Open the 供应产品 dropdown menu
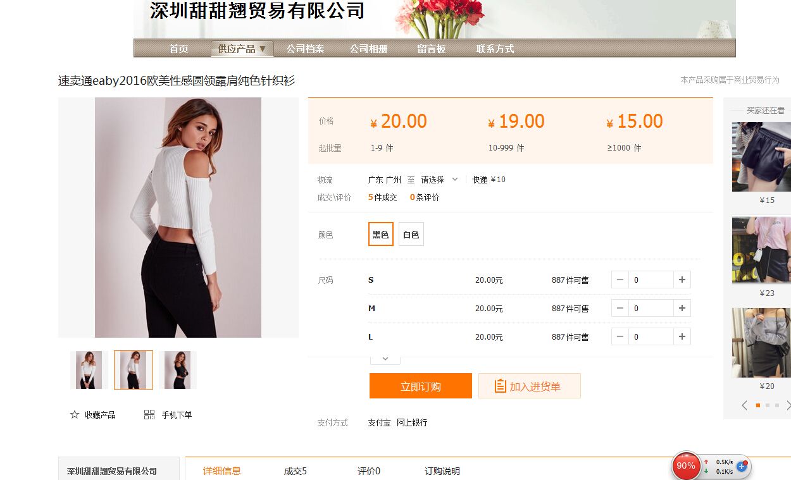 click(x=242, y=49)
